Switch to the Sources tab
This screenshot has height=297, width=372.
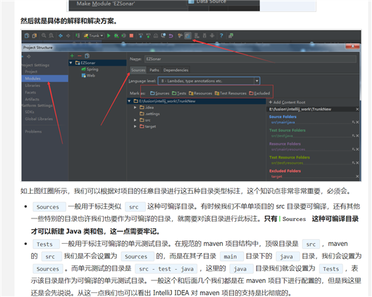tap(138, 70)
